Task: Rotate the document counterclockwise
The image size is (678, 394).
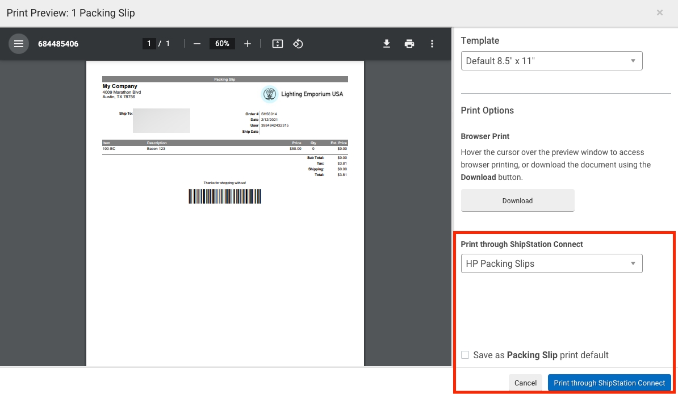Action: tap(298, 43)
